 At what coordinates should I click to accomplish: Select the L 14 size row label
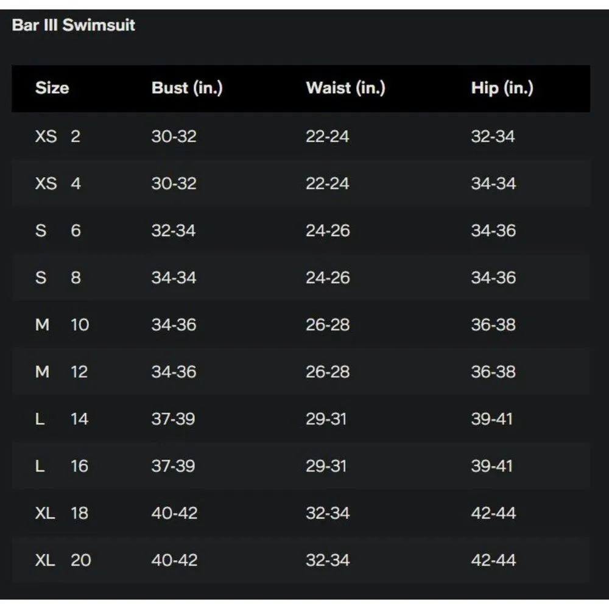pos(62,419)
